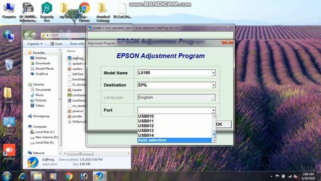The width and height of the screenshot is (321, 181).
Task: Select Libraries in navigation pane
Action: click(x=36, y=84)
